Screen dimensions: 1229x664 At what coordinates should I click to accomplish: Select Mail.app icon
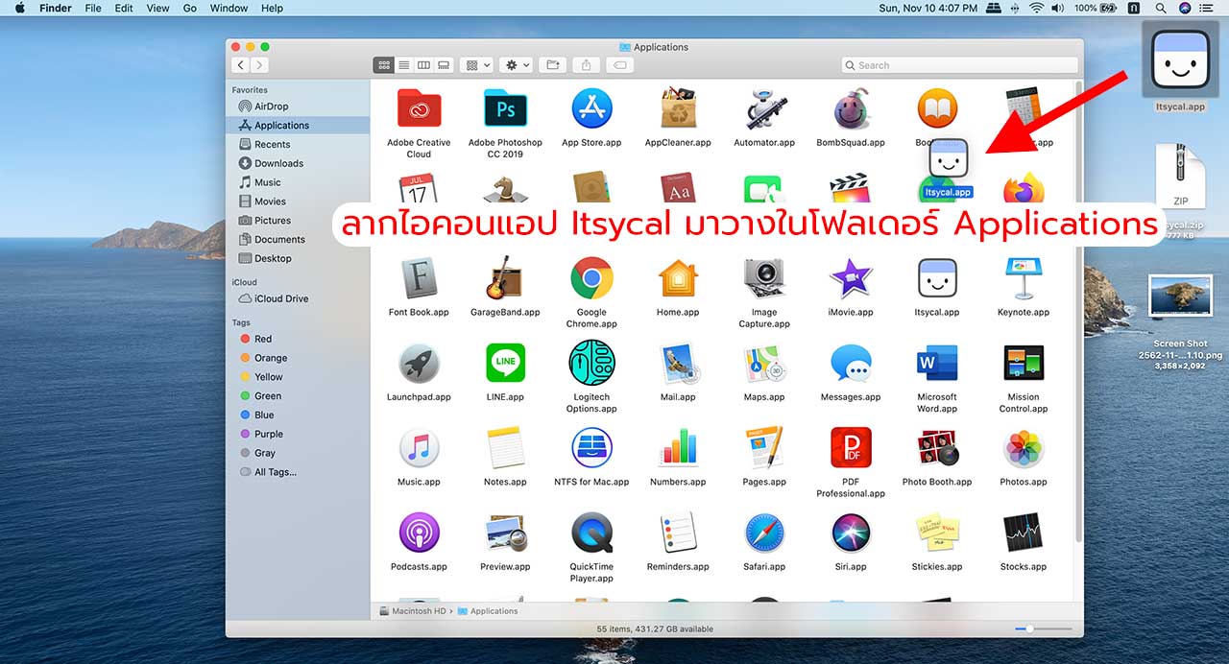(x=678, y=364)
